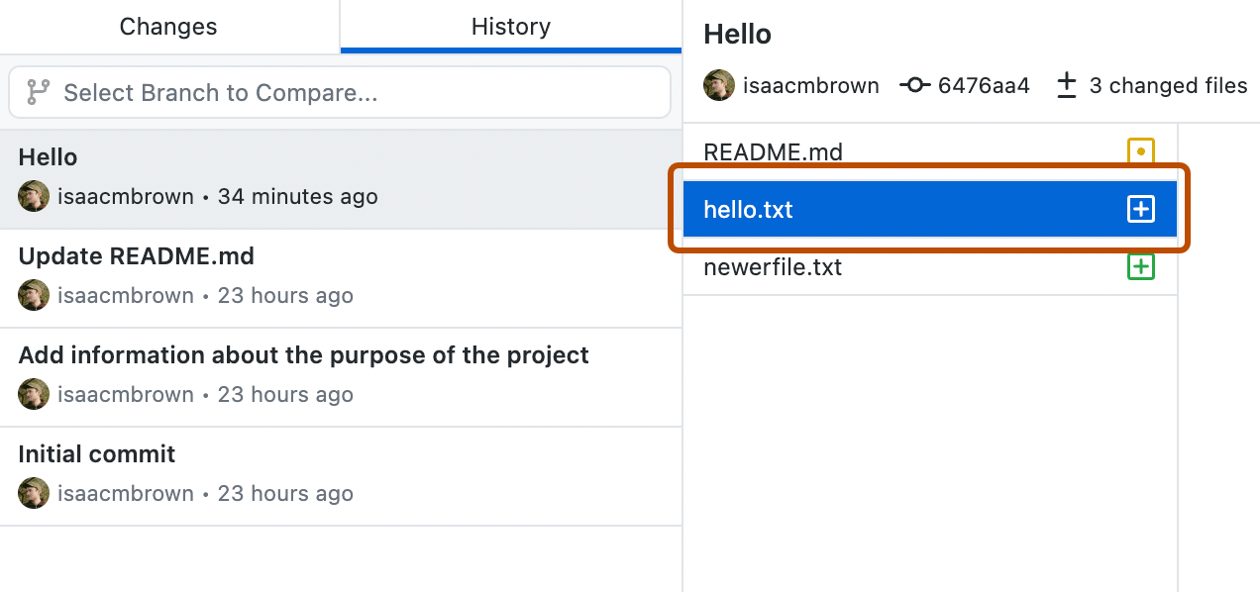Screen dimensions: 1260x592
Task: Open the Select Branch to Compare dropdown
Action: [x=339, y=92]
